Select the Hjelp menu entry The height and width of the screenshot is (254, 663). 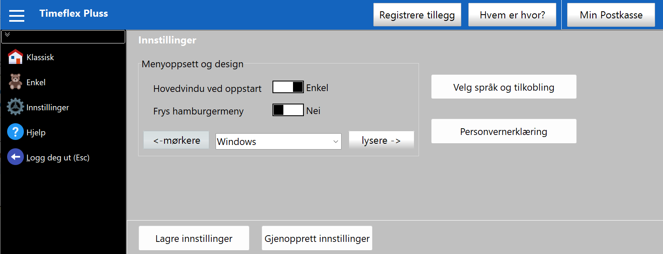[36, 132]
